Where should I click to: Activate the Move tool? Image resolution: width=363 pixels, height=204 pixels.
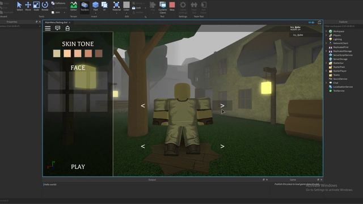pyautogui.click(x=28, y=6)
